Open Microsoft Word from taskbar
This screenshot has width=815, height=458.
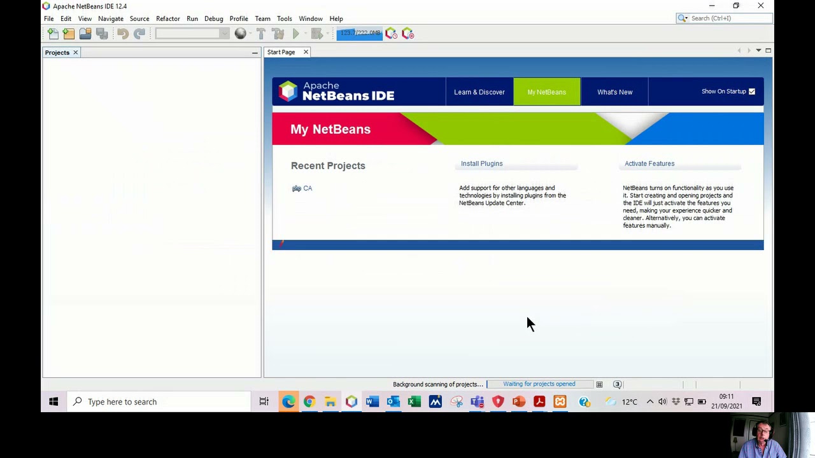tap(372, 401)
